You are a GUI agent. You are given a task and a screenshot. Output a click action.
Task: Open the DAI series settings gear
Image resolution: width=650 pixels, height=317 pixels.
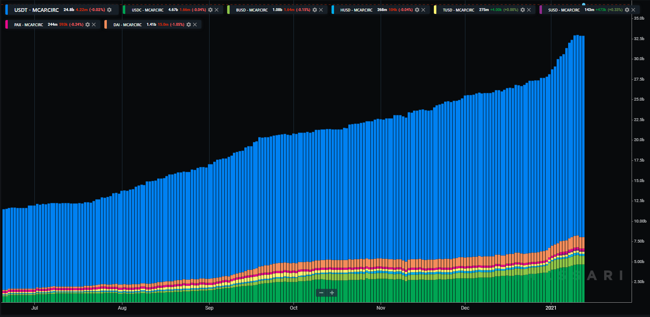[x=189, y=25]
